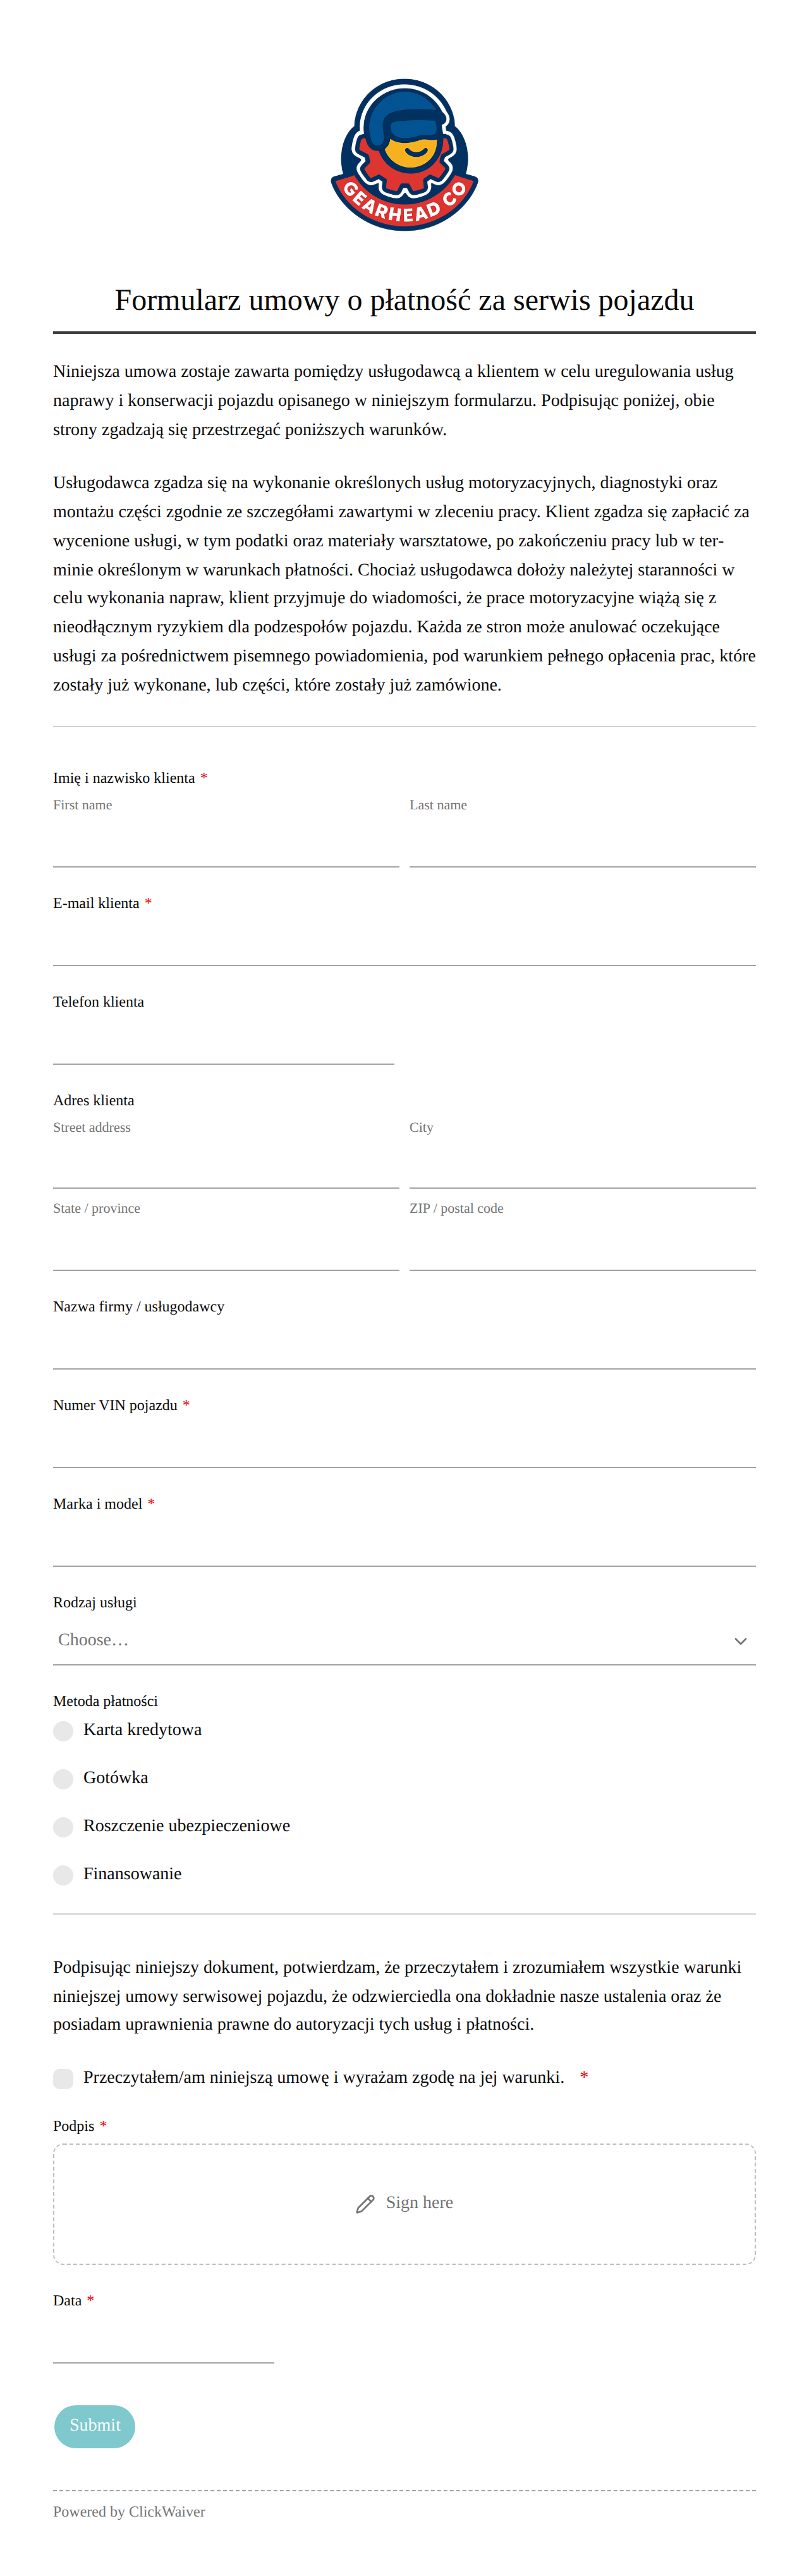Open the Choose… service type dropdown
809x2576 pixels.
coord(404,1640)
